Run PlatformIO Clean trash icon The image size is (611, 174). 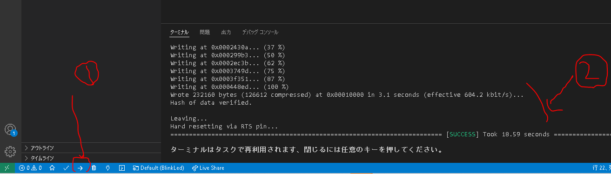click(x=94, y=168)
